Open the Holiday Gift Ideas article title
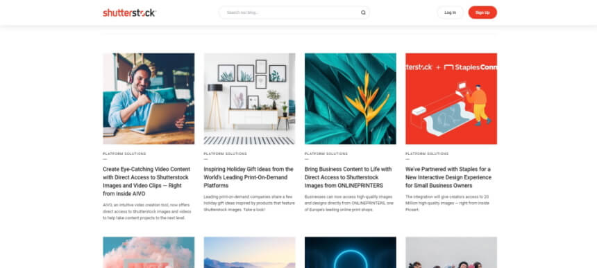 249,177
